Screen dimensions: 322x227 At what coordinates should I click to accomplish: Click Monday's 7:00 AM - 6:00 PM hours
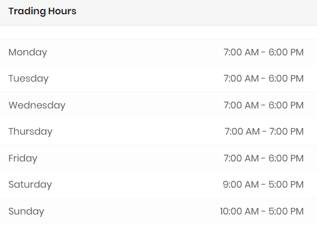[263, 52]
